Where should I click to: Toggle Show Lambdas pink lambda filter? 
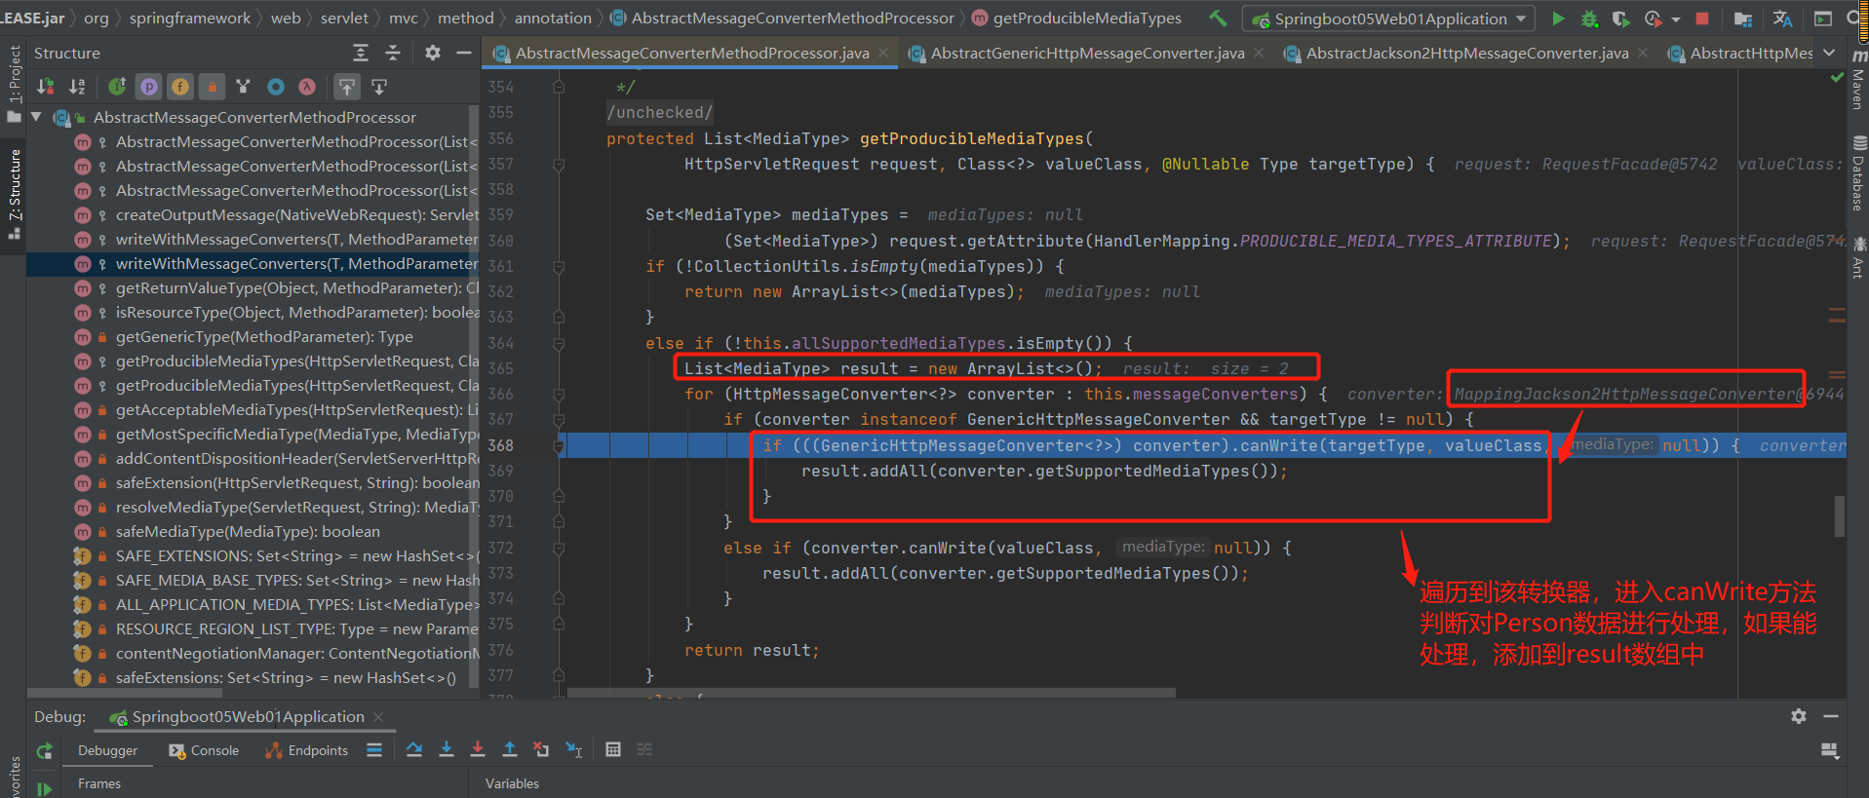pos(307,87)
